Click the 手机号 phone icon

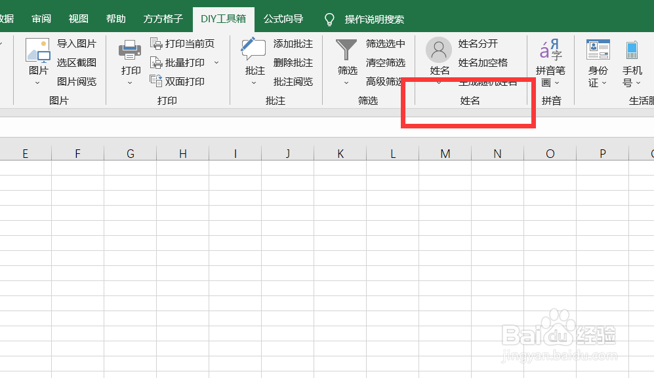[x=632, y=50]
